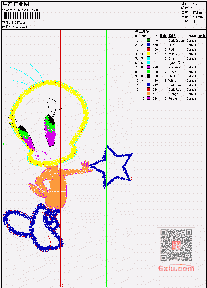Click the 生产作业图 worksheet title
Image resolution: width=207 pixels, height=288 pixels.
click(x=16, y=4)
